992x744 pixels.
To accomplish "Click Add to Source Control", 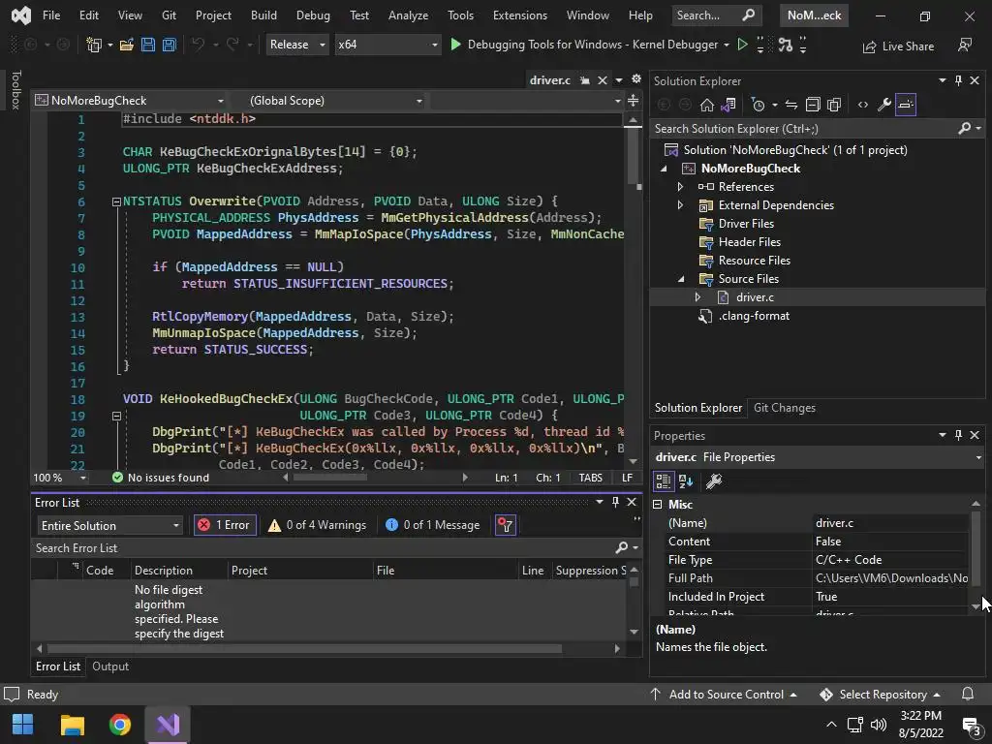I will click(723, 694).
